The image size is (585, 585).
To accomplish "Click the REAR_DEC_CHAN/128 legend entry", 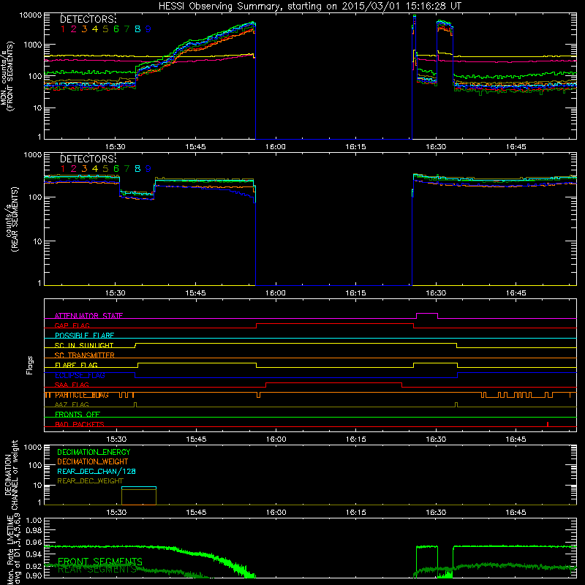I will (97, 471).
